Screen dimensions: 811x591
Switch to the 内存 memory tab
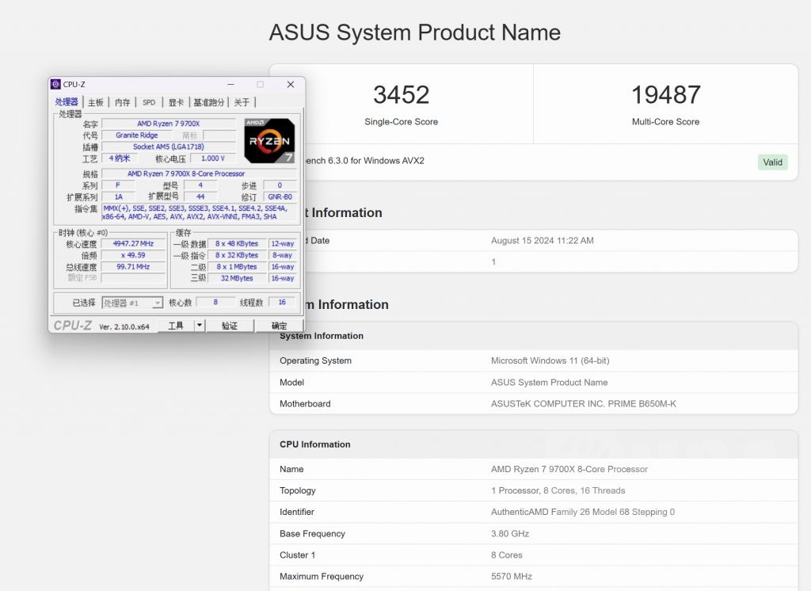tap(122, 101)
